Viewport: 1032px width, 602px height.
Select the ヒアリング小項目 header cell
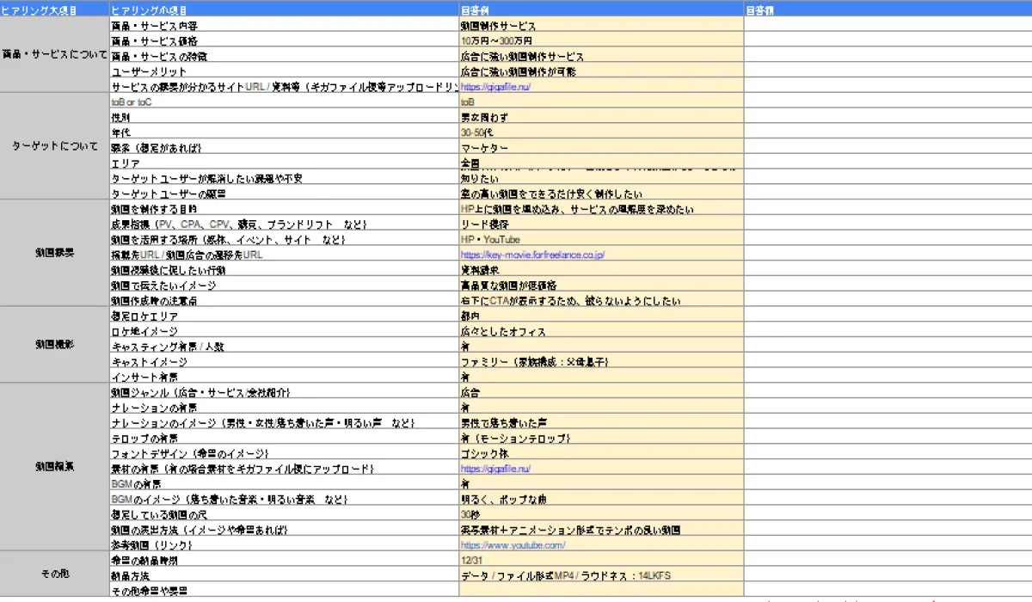click(x=284, y=10)
